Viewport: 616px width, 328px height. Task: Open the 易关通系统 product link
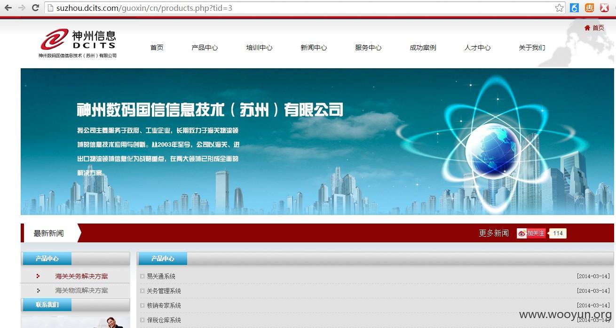click(x=161, y=276)
